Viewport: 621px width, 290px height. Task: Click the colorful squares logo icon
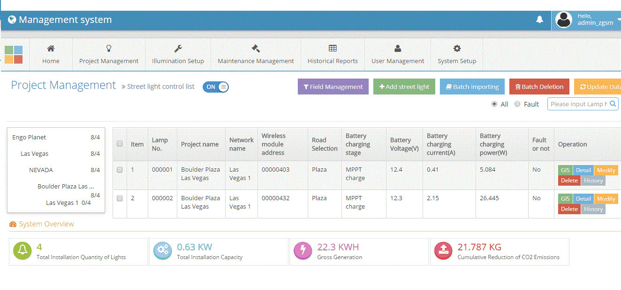click(14, 55)
